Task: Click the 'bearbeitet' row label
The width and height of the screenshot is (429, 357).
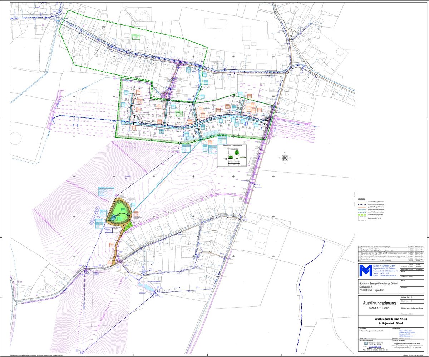Action: (404, 267)
